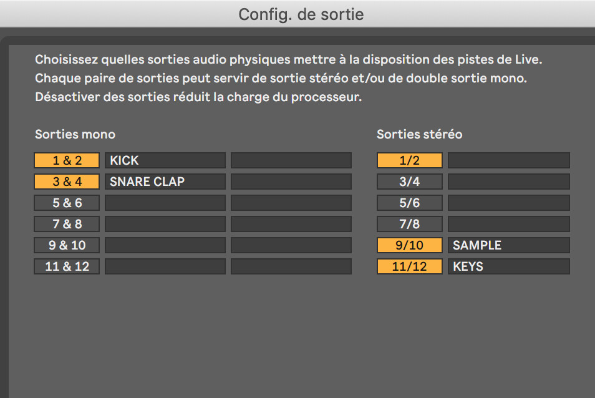Enable the 7/8 stereo output
Screen dimensions: 595x398
pos(410,224)
